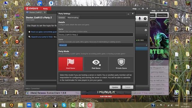
Task: Open white Camtasia recorder taskbar icon
Action: pyautogui.click(x=81, y=105)
